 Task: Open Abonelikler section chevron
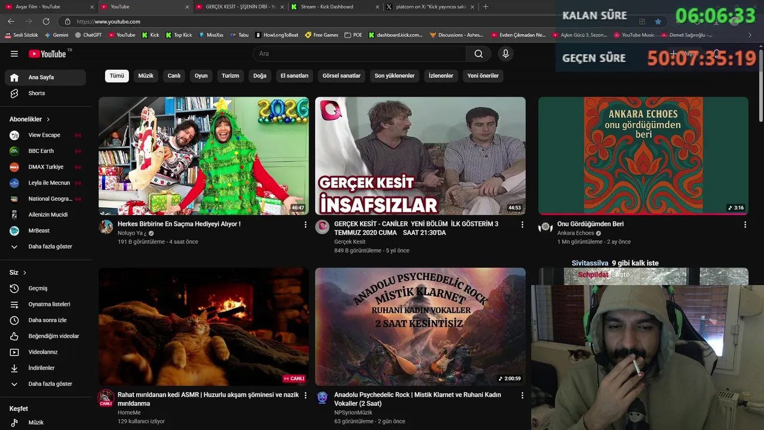tap(48, 119)
